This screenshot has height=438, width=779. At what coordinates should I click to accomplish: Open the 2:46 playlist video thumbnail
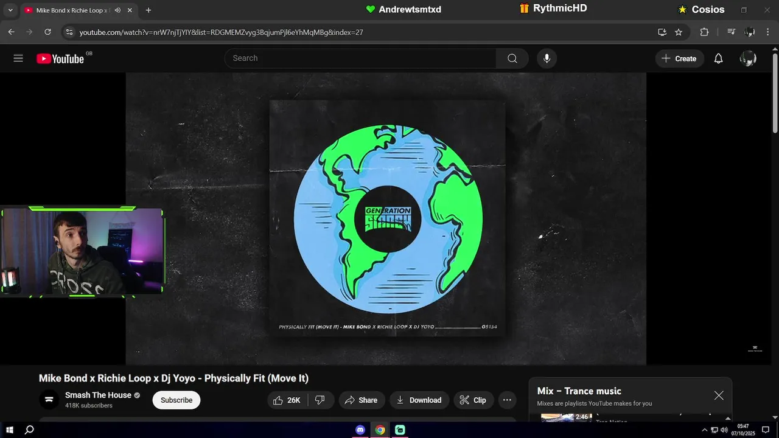point(567,417)
